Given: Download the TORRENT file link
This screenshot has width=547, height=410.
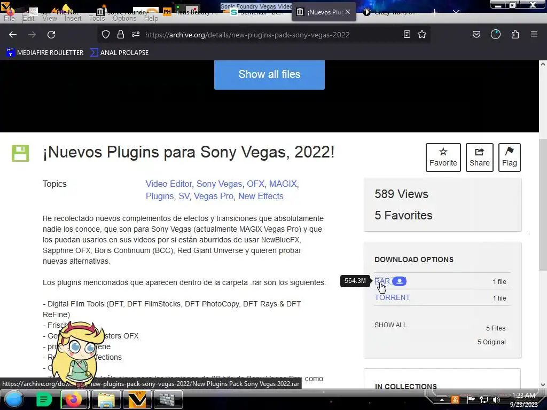Looking at the screenshot, I should click(x=392, y=297).
